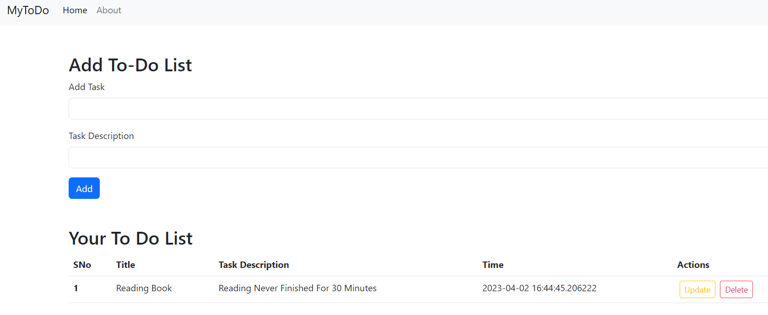The width and height of the screenshot is (768, 315).
Task: Select the Time column header
Action: pyautogui.click(x=493, y=265)
